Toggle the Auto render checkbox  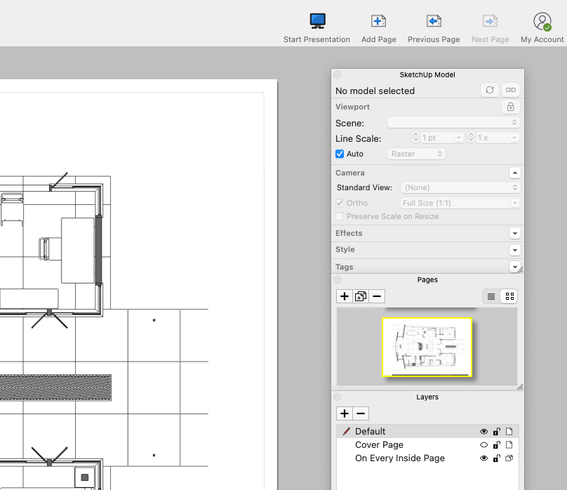(340, 154)
